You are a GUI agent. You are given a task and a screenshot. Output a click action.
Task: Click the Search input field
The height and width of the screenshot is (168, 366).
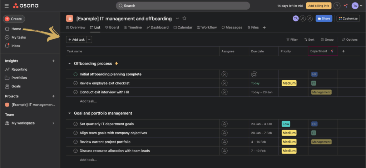pos(183,6)
